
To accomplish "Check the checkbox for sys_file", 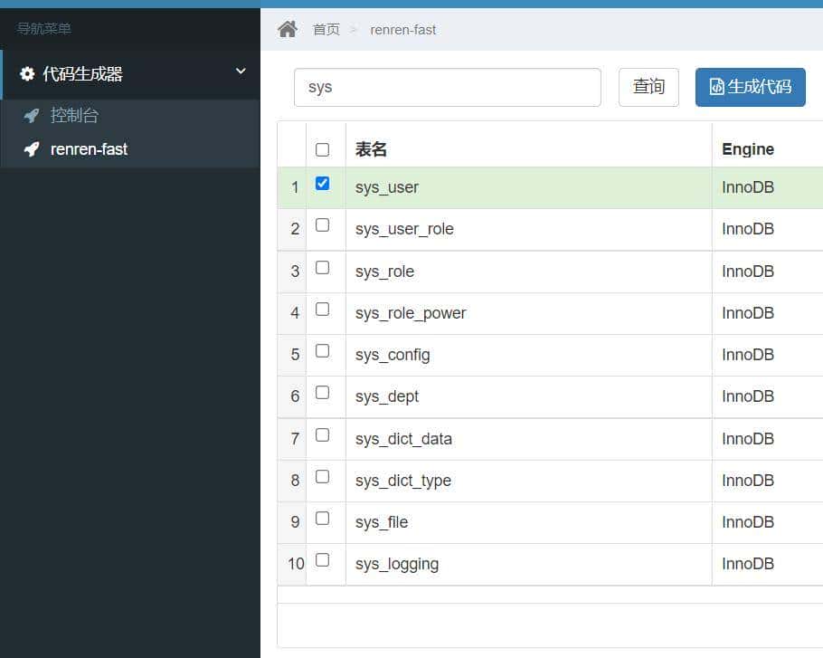I will pyautogui.click(x=322, y=517).
